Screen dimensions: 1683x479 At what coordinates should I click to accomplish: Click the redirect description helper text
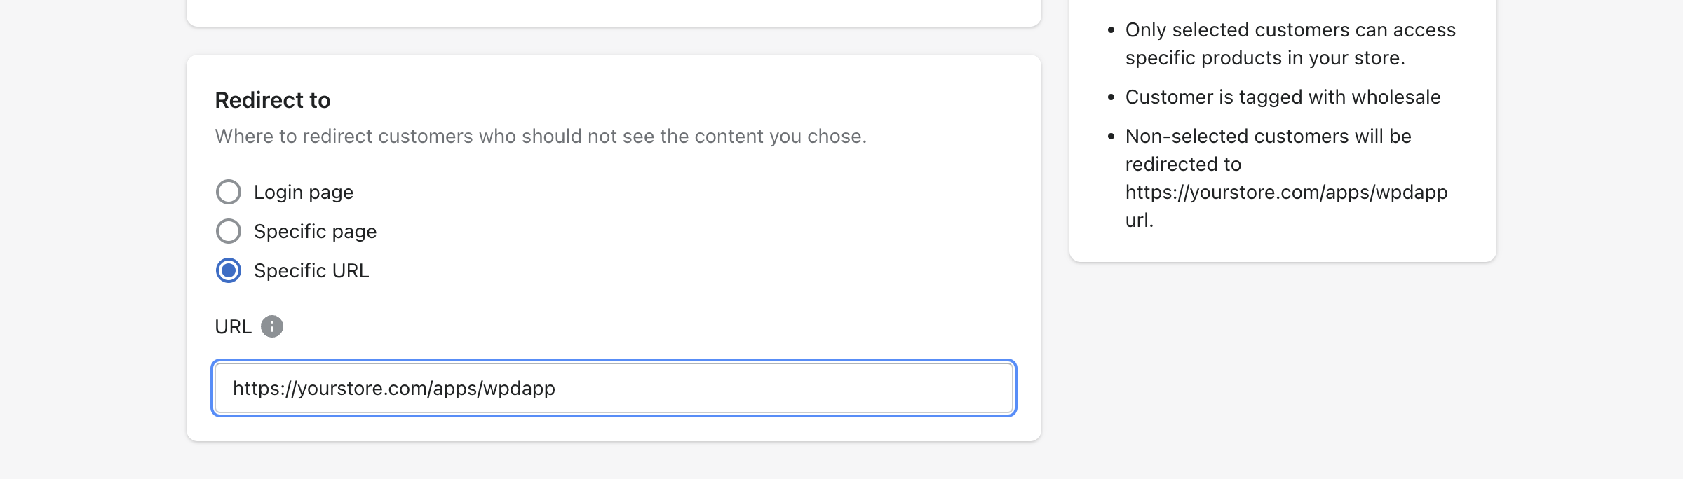(541, 136)
